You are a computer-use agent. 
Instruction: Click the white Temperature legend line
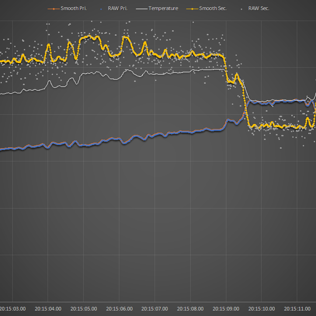[142, 9]
